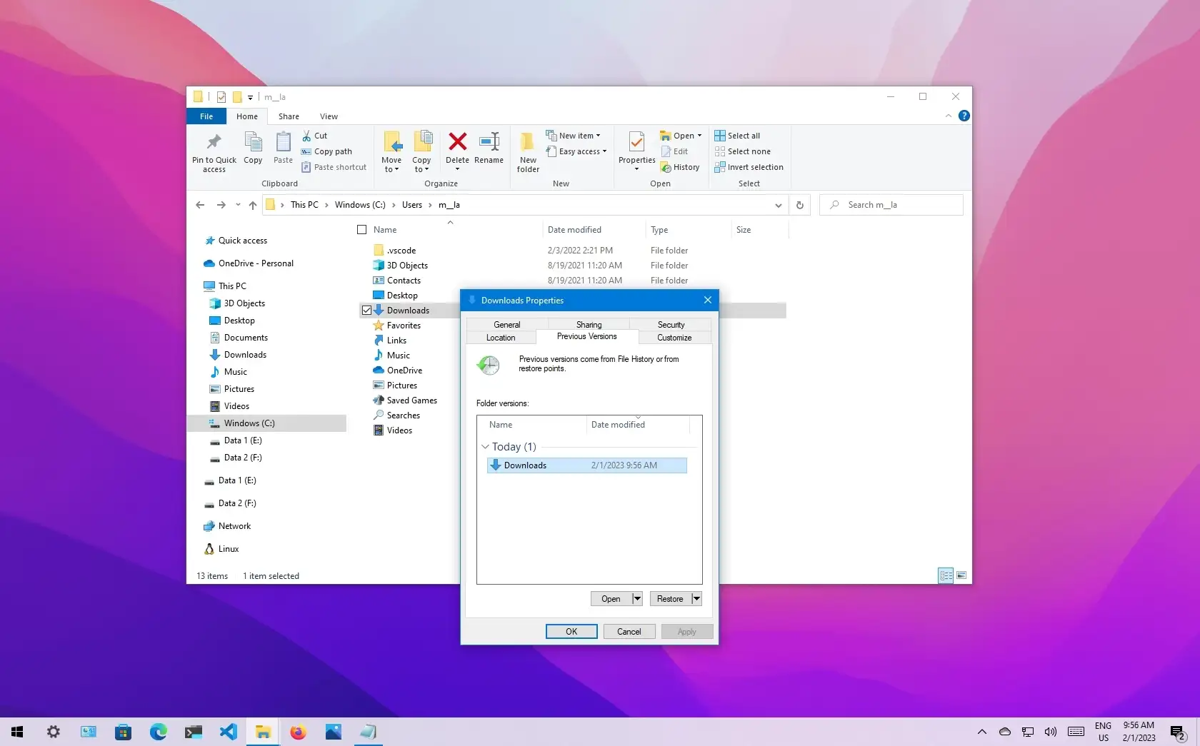Click the dropdown arrow beside Open button
This screenshot has height=746, width=1200.
pos(637,599)
